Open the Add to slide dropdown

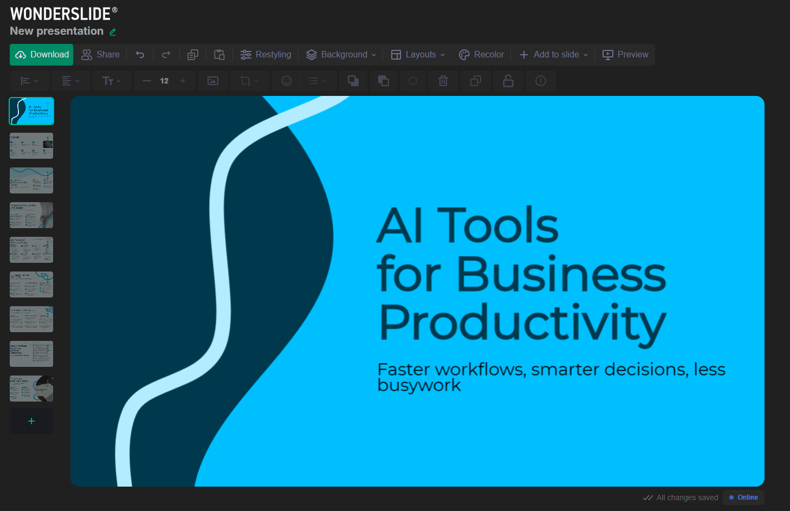pos(554,55)
